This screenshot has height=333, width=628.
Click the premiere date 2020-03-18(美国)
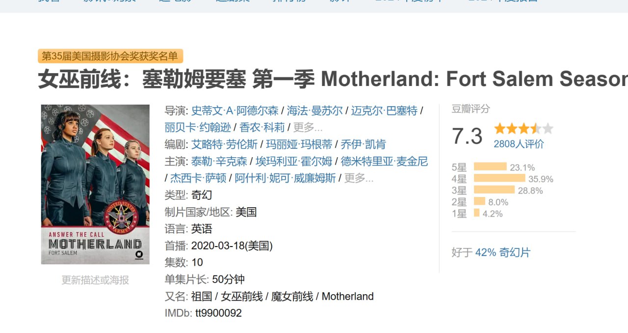[232, 246]
